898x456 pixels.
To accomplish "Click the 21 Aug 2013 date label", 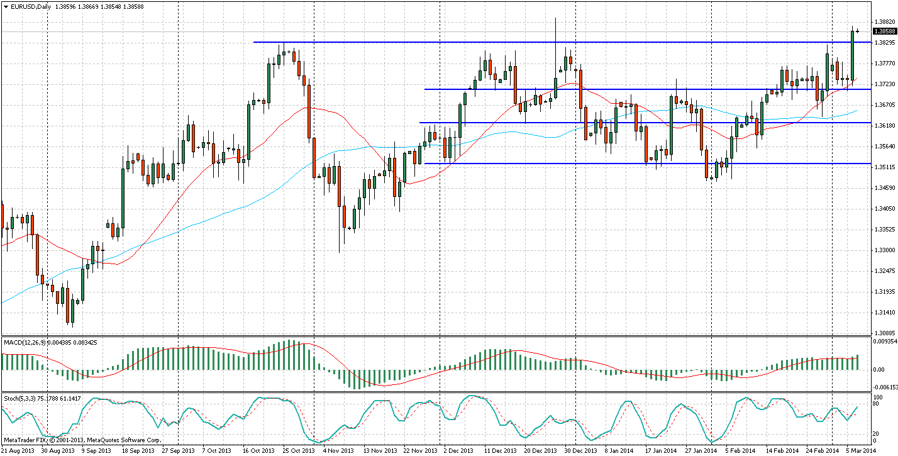I will 17,451.
